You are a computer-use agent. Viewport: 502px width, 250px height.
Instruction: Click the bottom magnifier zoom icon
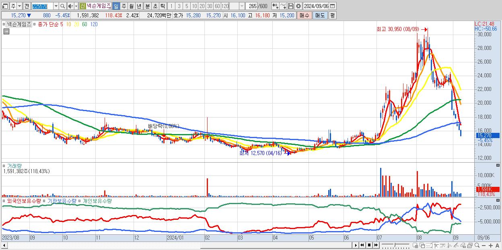click(x=477, y=245)
